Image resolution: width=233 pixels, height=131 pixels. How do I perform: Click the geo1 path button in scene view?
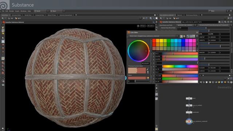pos(18,19)
